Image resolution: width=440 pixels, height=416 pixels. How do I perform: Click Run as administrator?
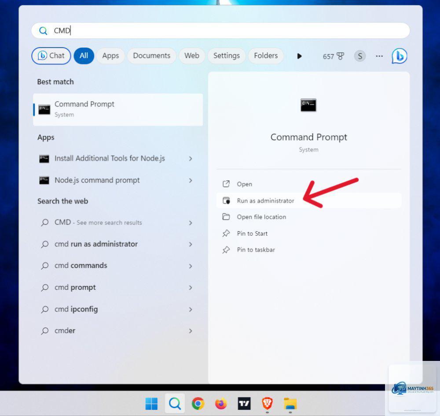pos(309,201)
